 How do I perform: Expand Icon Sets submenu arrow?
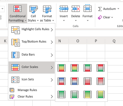(x=52, y=80)
